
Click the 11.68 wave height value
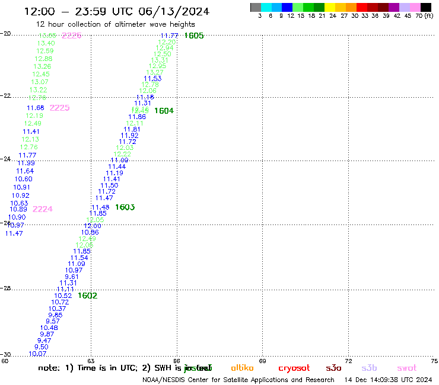pyautogui.click(x=36, y=108)
